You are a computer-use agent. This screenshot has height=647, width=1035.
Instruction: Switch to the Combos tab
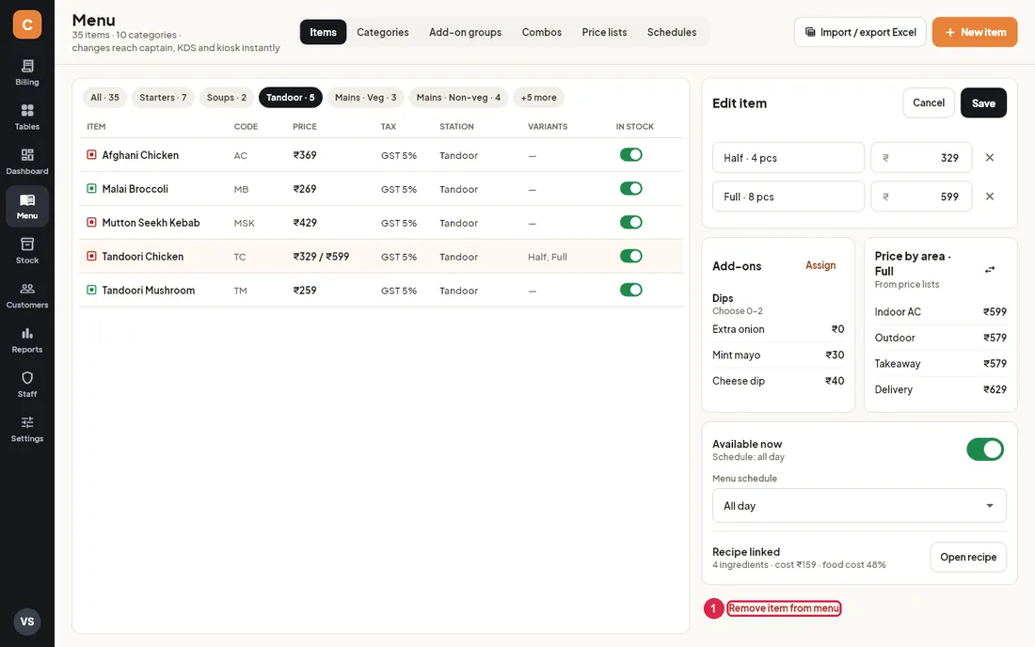pos(542,32)
